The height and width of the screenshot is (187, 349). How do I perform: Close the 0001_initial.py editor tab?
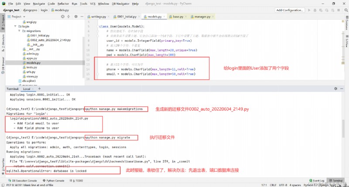139,17
